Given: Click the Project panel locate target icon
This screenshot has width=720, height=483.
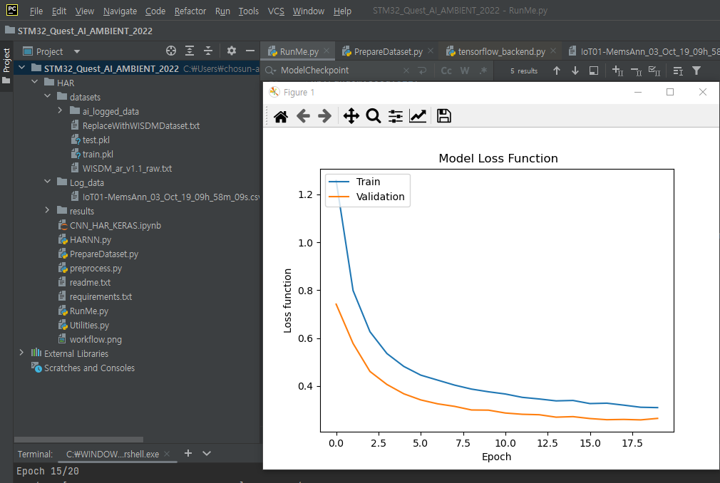Looking at the screenshot, I should click(x=171, y=51).
